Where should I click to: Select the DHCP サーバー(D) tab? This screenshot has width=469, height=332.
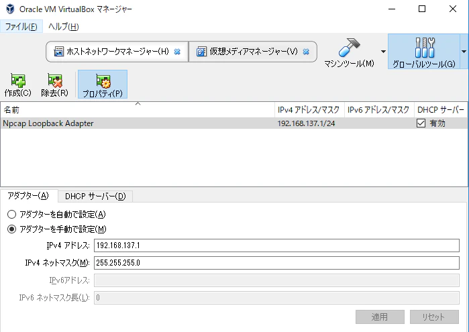(x=95, y=197)
